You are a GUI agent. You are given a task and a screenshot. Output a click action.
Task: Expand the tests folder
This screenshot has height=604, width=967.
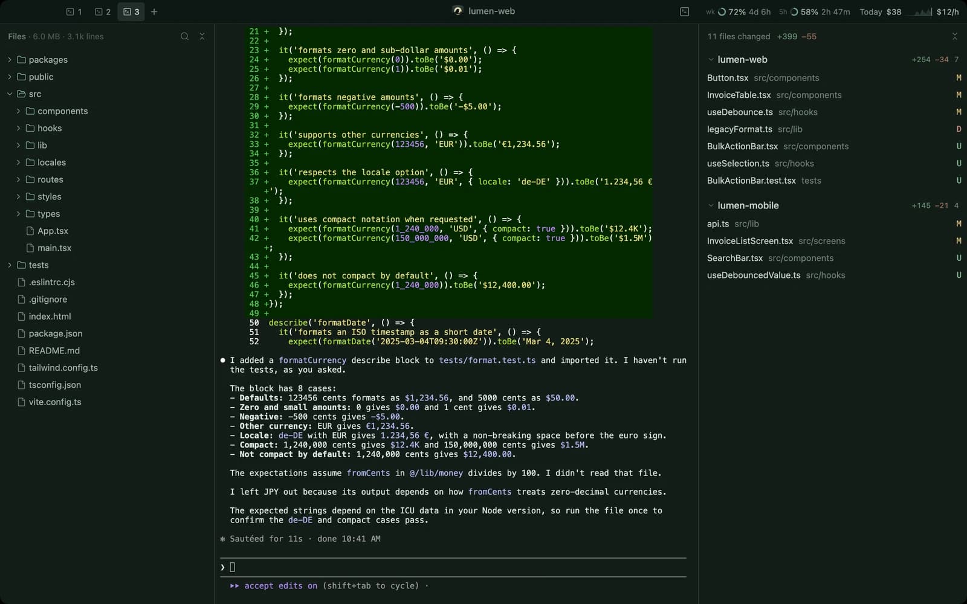pos(107,265)
